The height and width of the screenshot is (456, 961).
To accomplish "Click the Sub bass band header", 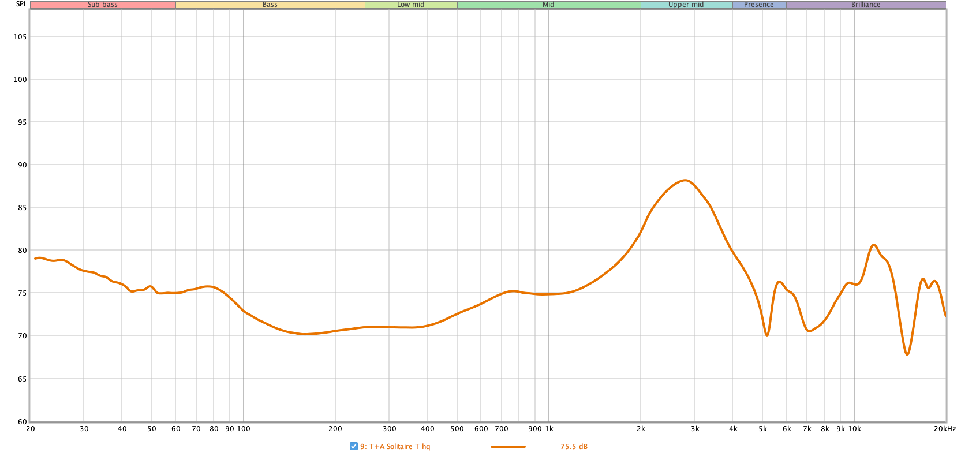I will [103, 5].
